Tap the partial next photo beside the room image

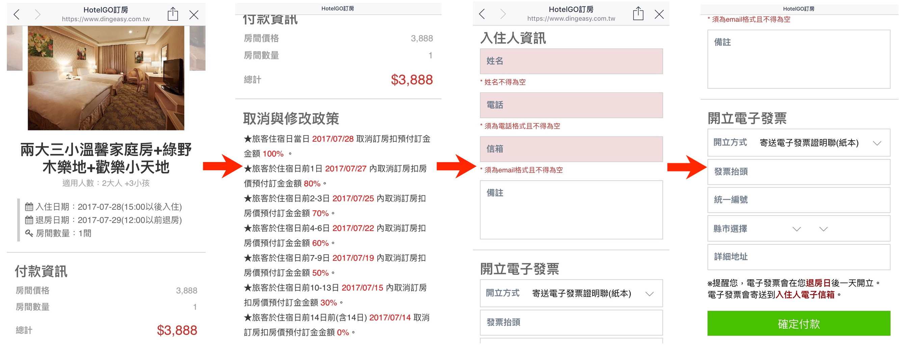click(x=197, y=48)
